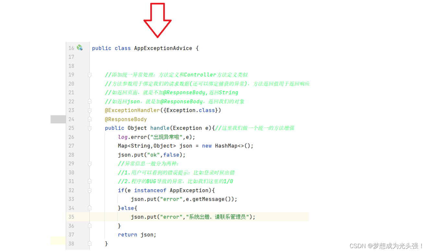The image size is (427, 252).
Task: Click the "error" string on line 33
Action: point(171,199)
